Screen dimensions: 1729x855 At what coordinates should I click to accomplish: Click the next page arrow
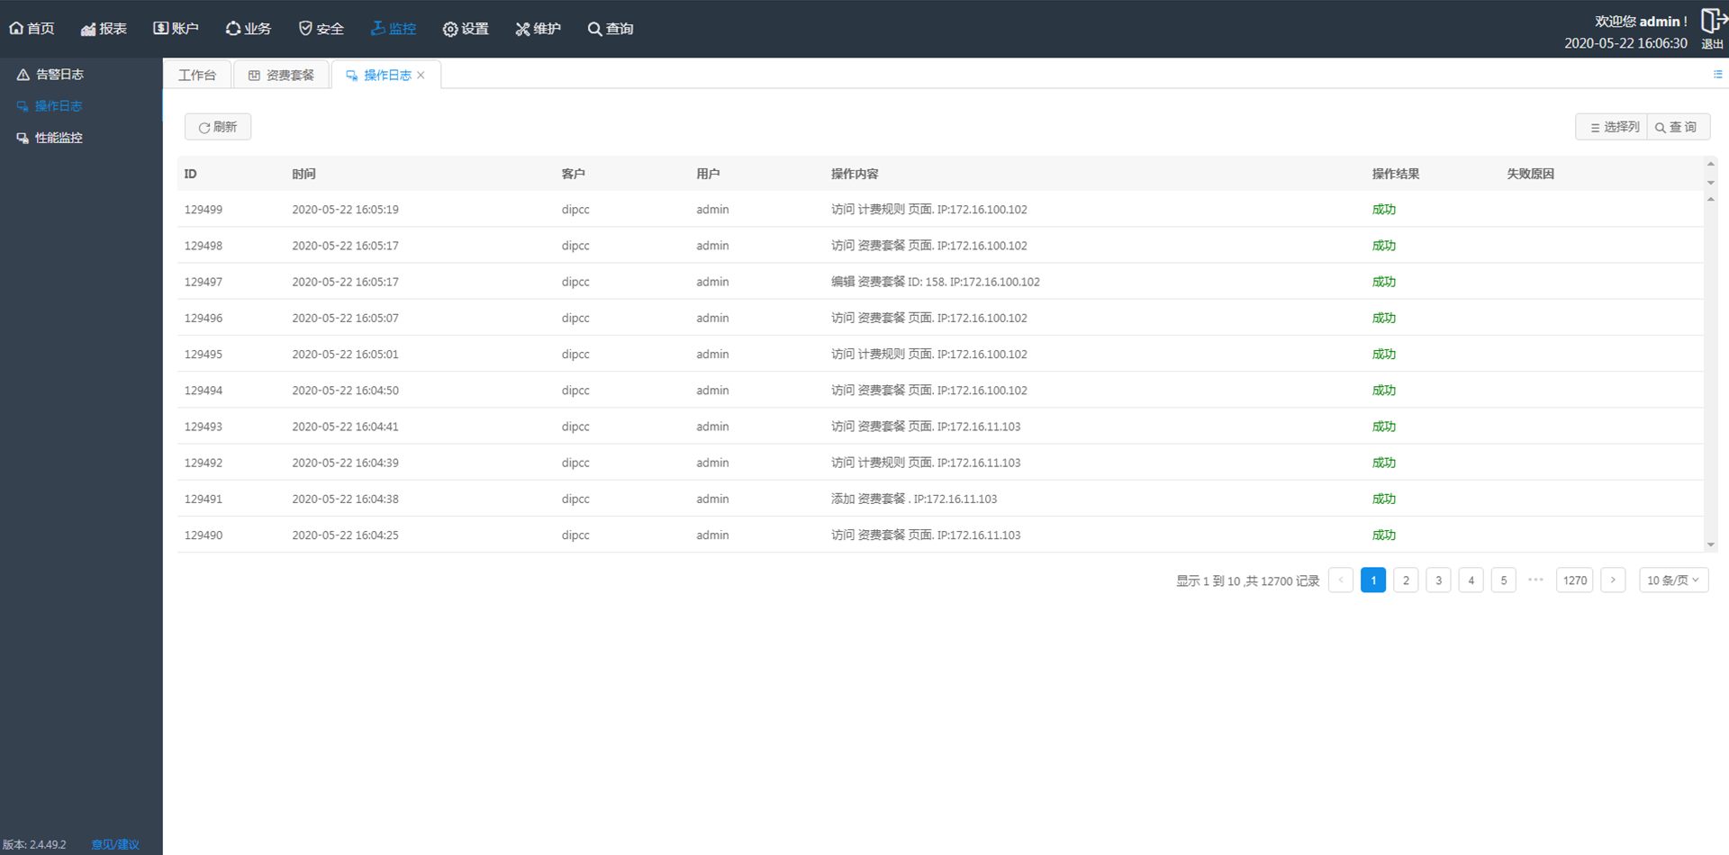click(1613, 580)
